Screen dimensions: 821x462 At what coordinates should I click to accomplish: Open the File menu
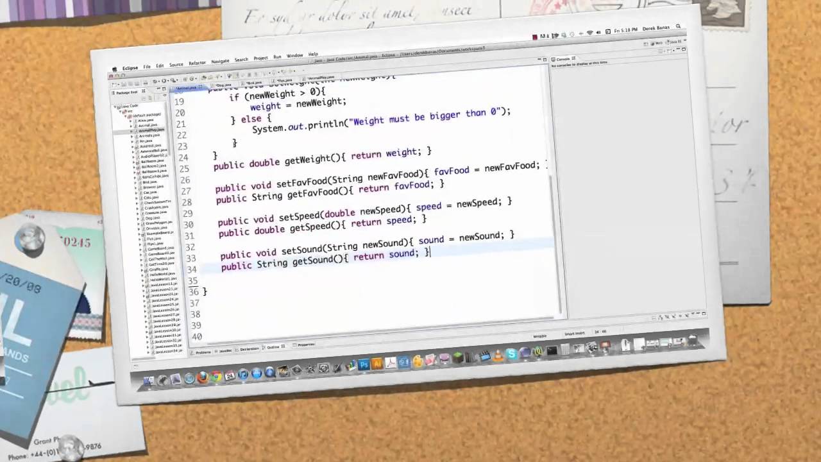pyautogui.click(x=147, y=67)
